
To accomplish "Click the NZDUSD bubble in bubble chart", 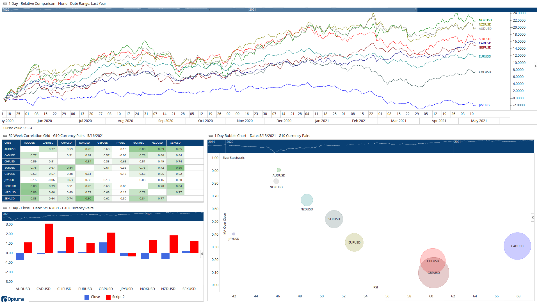I will pos(307,200).
